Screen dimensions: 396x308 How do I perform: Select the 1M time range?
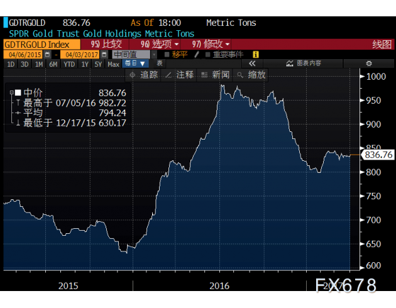coord(38,64)
